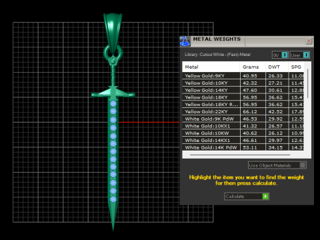Select the Yellow Gold:18KY R... row
This screenshot has width=320, height=240.
[243, 105]
